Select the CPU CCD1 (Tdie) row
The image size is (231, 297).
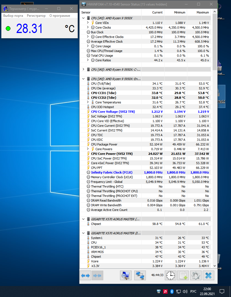tap(145, 93)
